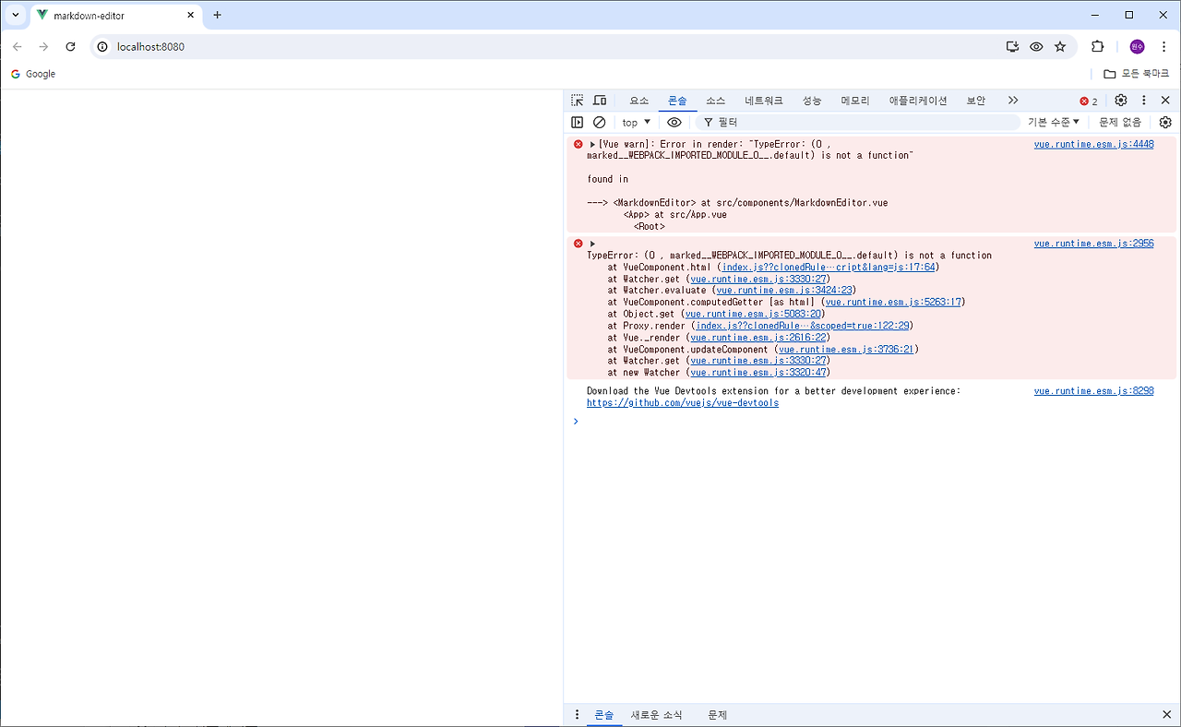Go back in browser history
The image size is (1181, 727).
(18, 46)
